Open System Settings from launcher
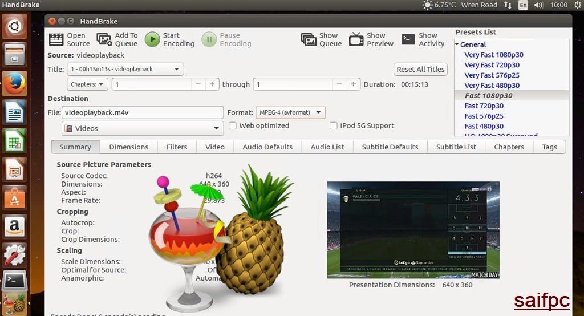This screenshot has width=584, height=316. 14,256
